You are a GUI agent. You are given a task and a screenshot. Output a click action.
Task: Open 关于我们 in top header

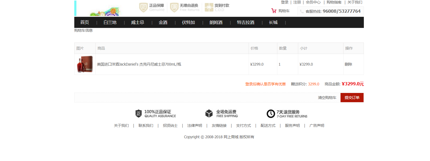click(x=355, y=2)
